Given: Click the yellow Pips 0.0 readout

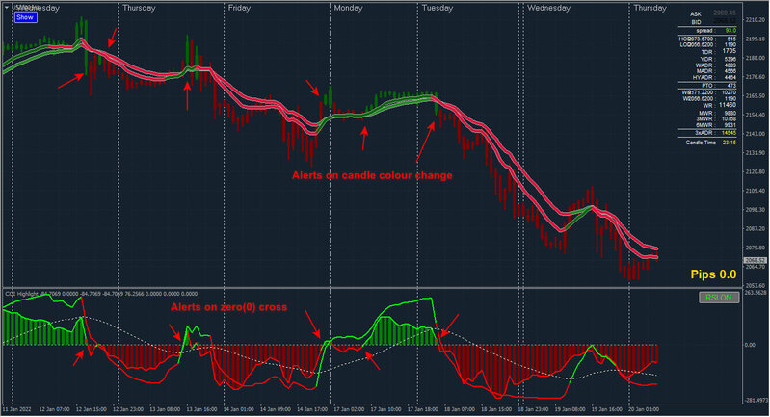Looking at the screenshot, I should pos(713,274).
